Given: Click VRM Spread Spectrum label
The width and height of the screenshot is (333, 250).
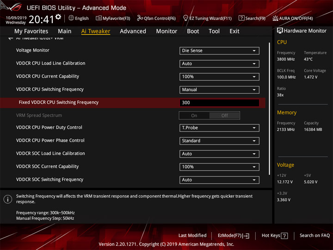Looking at the screenshot, I should coord(39,115).
